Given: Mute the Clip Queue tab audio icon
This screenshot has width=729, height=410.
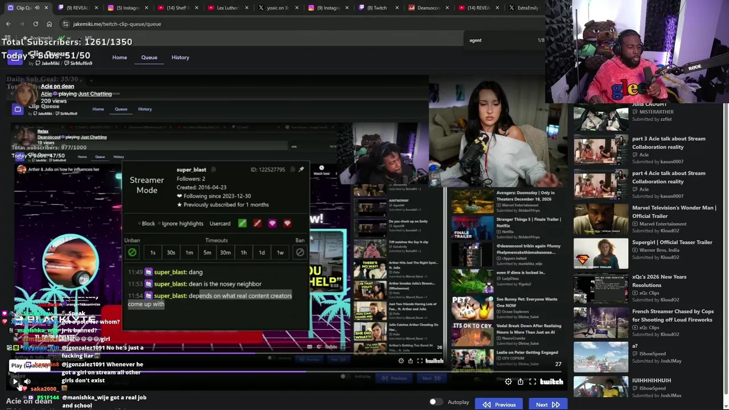Looking at the screenshot, I should point(37,7).
